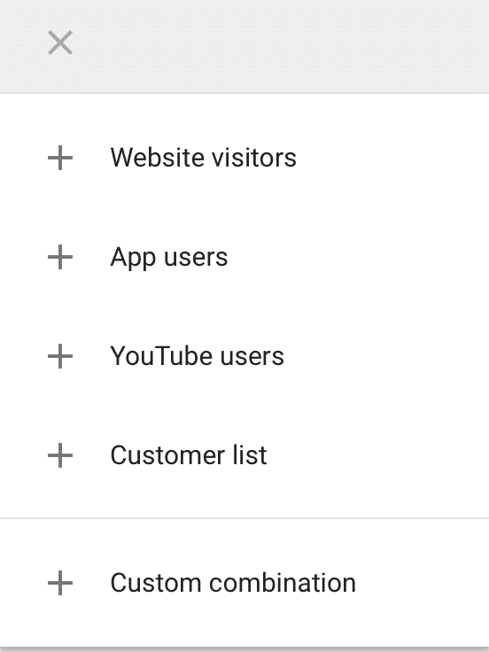This screenshot has height=652, width=489.
Task: Add a new App users audience list
Action: coord(244,257)
